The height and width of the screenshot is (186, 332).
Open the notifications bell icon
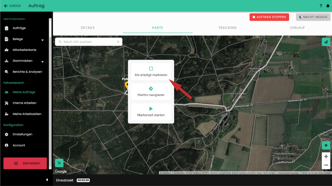tap(328, 6)
